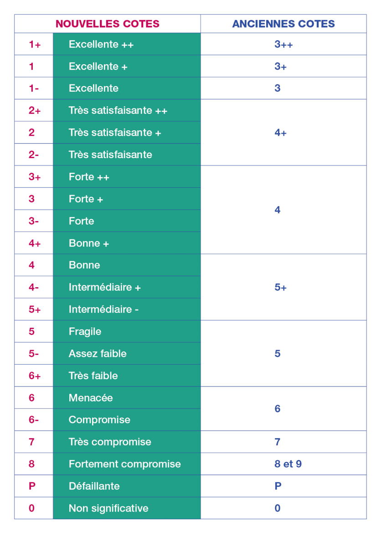Select the 'Très satisfaisante ++' row label
This screenshot has height=547, width=387.
click(x=118, y=111)
